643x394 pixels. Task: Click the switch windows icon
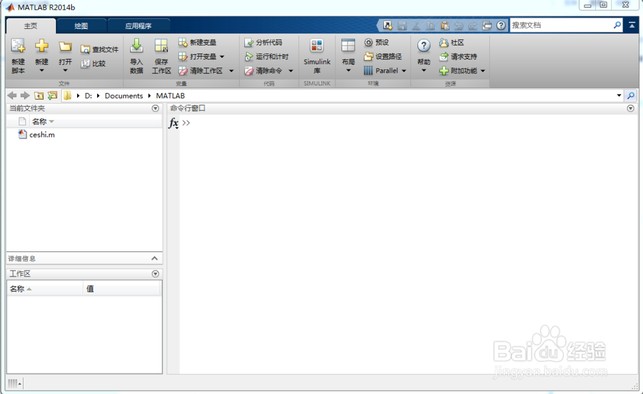pos(487,26)
